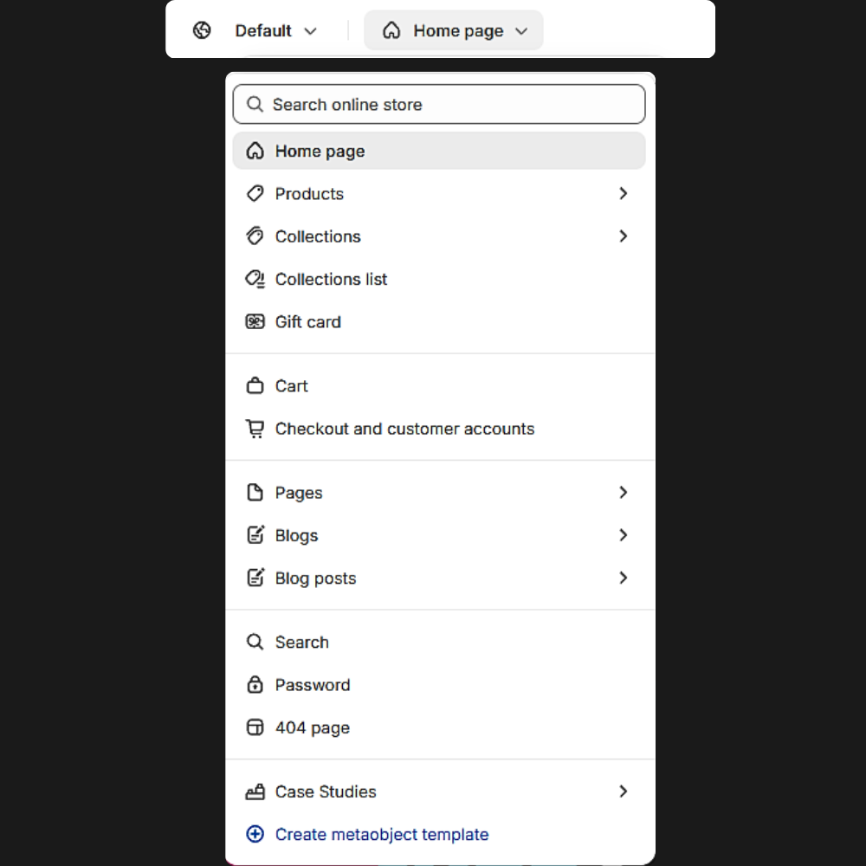
Task: Click the Case Studies metaobject icon
Action: coord(255,792)
